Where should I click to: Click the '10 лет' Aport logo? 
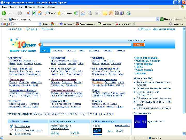[23, 45]
